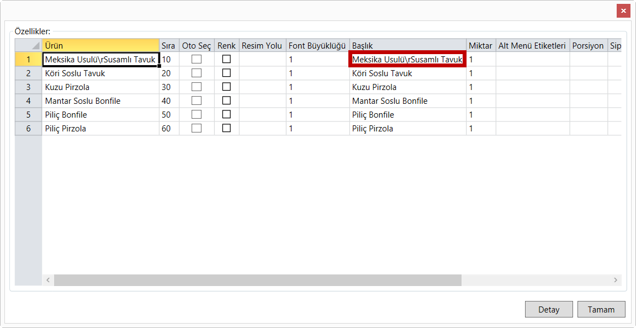Click the Başlık column header

[407, 46]
